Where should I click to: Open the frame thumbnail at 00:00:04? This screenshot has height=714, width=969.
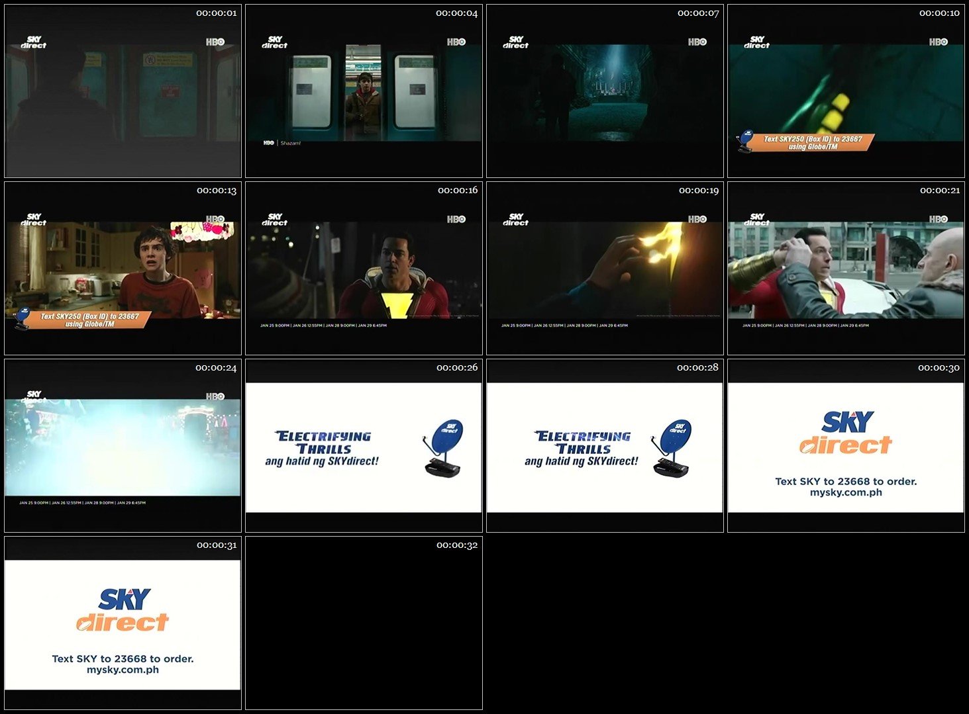364,91
